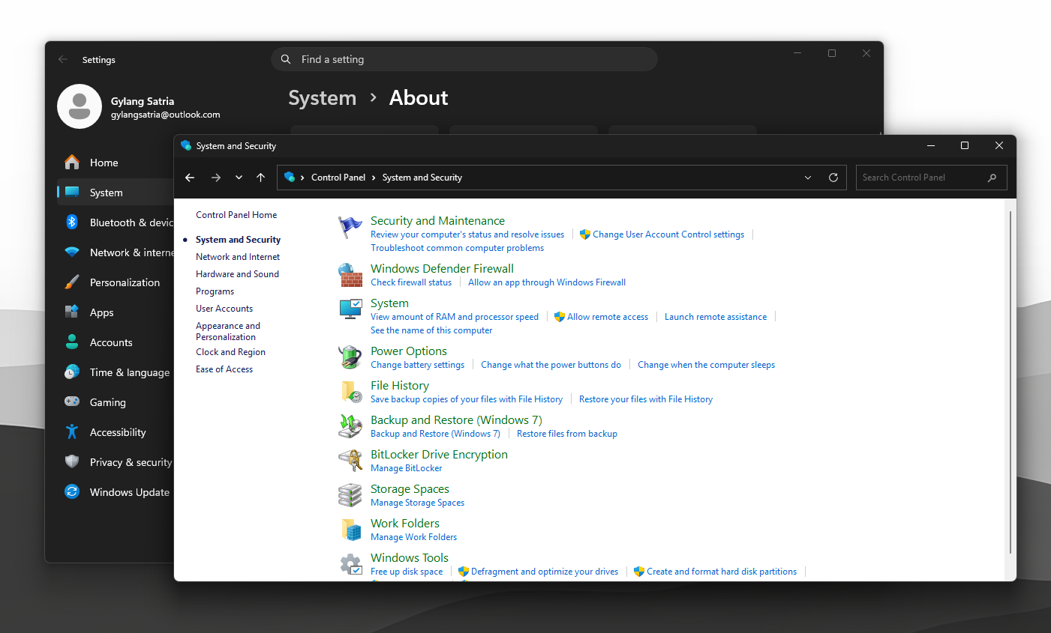Click Manage BitLocker link

(406, 468)
